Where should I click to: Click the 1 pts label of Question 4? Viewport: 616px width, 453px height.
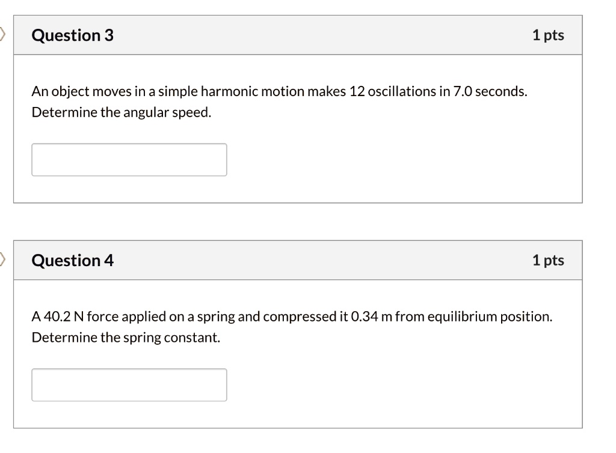point(548,260)
